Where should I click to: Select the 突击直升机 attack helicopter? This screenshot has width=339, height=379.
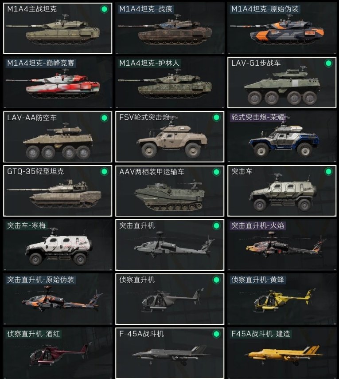[x=170, y=245]
